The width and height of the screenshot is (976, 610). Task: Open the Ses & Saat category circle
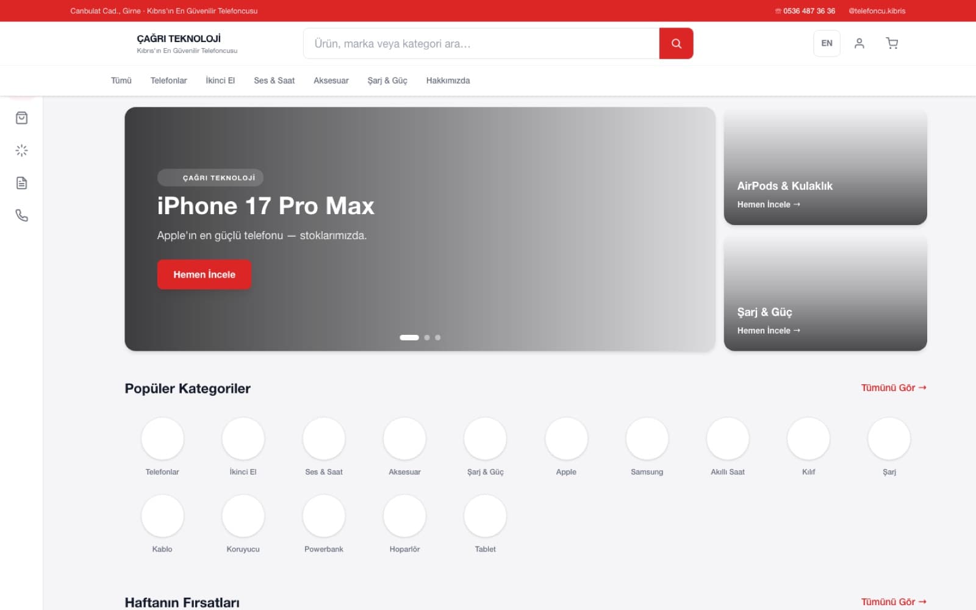coord(324,439)
